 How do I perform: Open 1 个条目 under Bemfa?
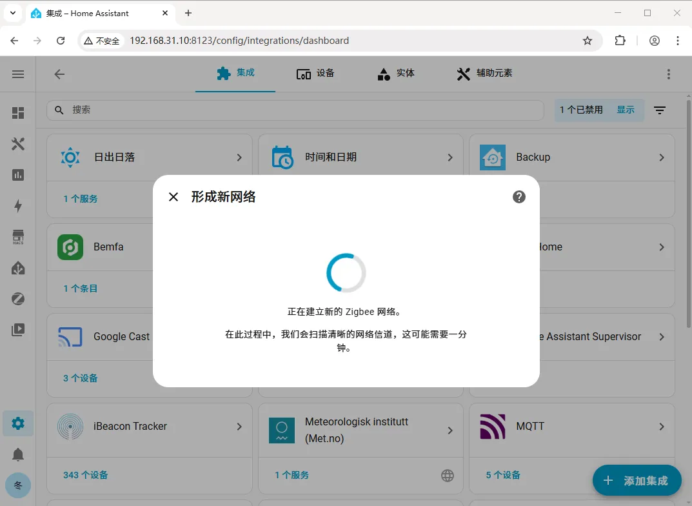tap(81, 288)
